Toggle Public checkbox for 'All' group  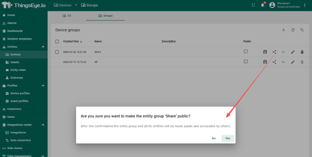(x=246, y=61)
